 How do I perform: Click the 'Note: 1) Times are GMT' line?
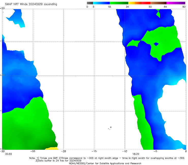coord(107,158)
